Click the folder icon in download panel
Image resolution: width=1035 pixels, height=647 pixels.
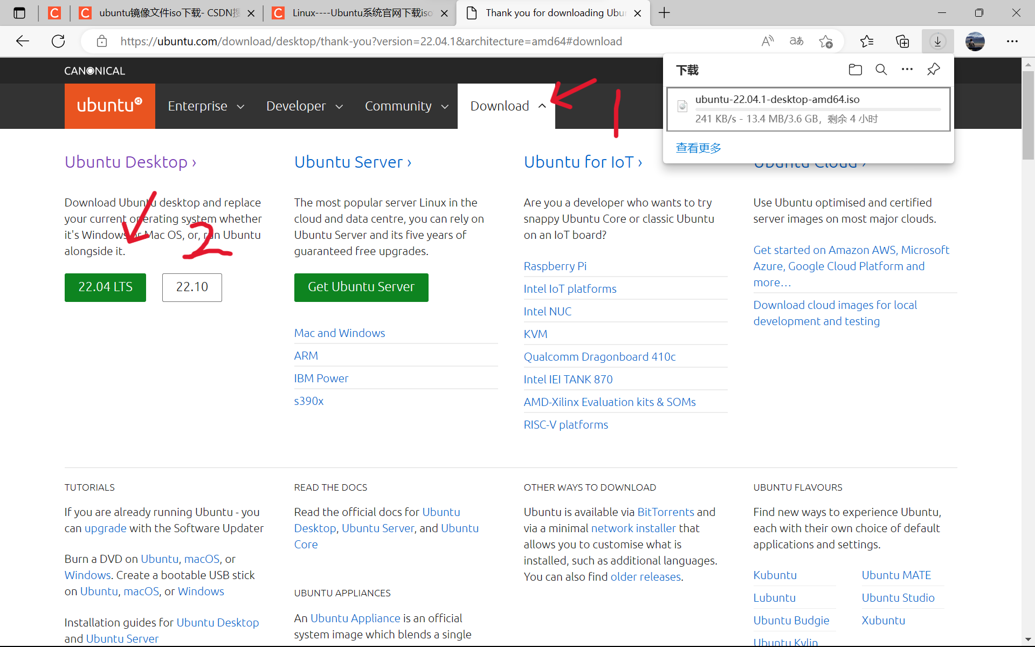point(854,70)
